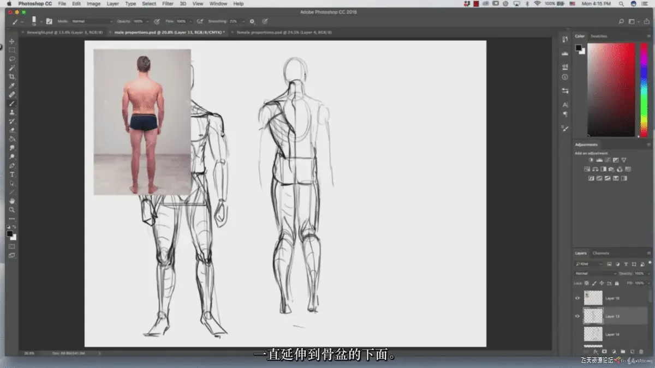
Task: Select the Zoom tool in toolbar
Action: click(x=12, y=210)
